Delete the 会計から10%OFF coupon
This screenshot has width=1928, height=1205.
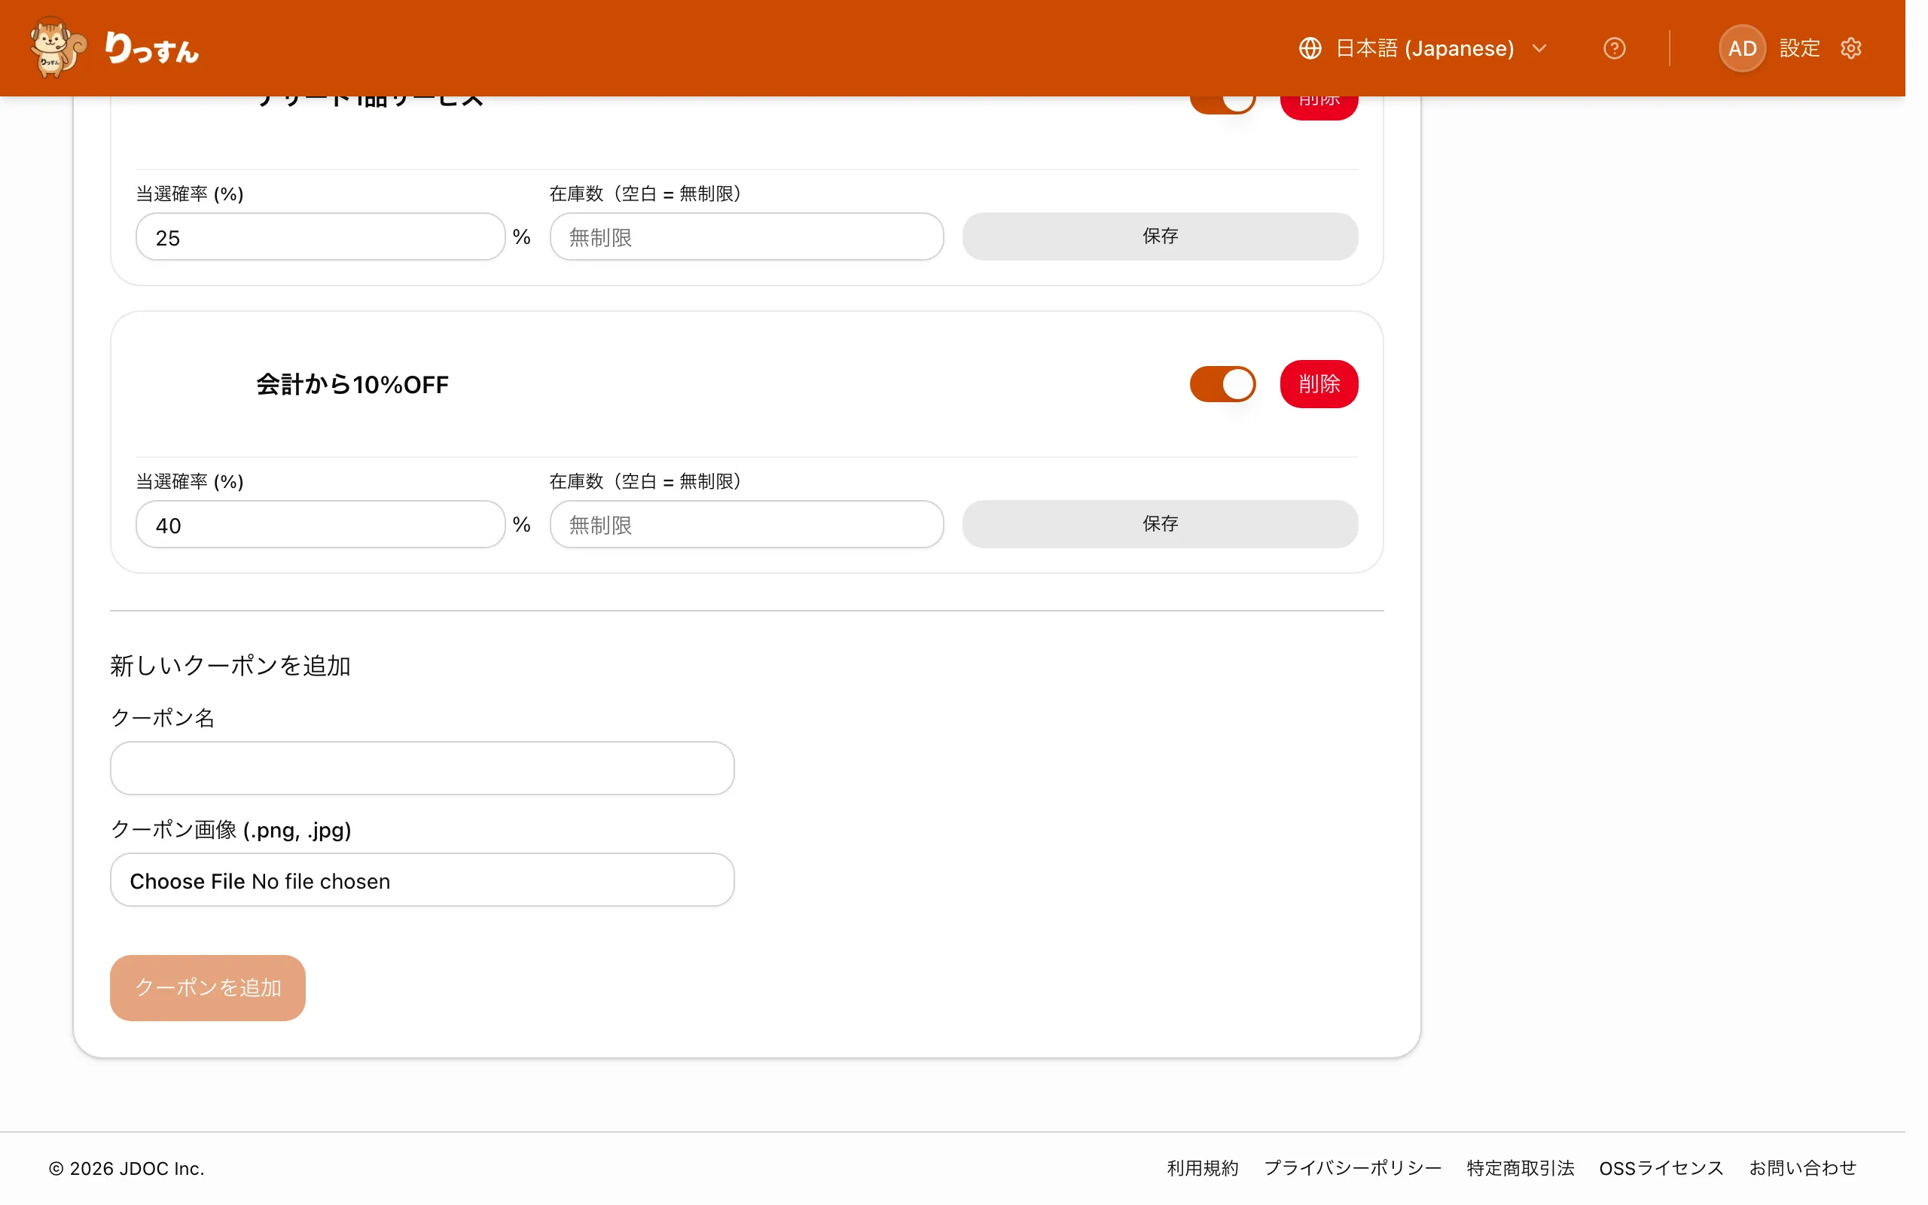(1319, 384)
